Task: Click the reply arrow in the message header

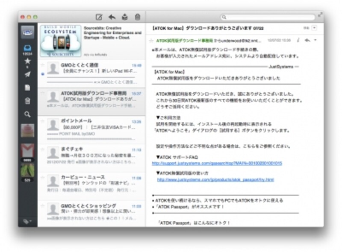Action: point(307,40)
